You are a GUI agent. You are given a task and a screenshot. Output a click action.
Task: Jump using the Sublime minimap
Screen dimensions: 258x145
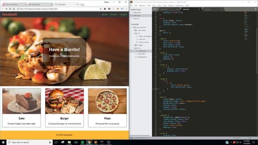246,25
